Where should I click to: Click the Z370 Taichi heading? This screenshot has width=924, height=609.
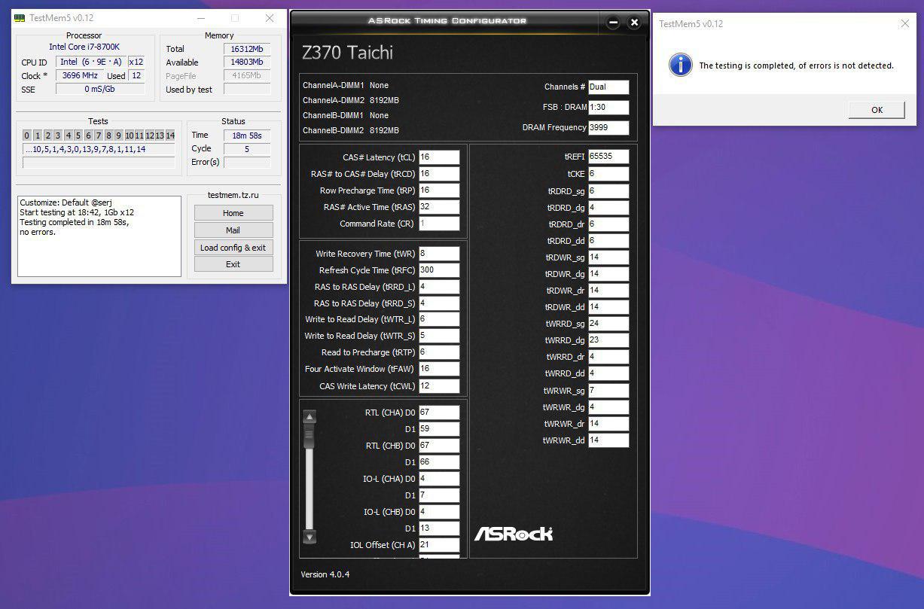[x=347, y=53]
